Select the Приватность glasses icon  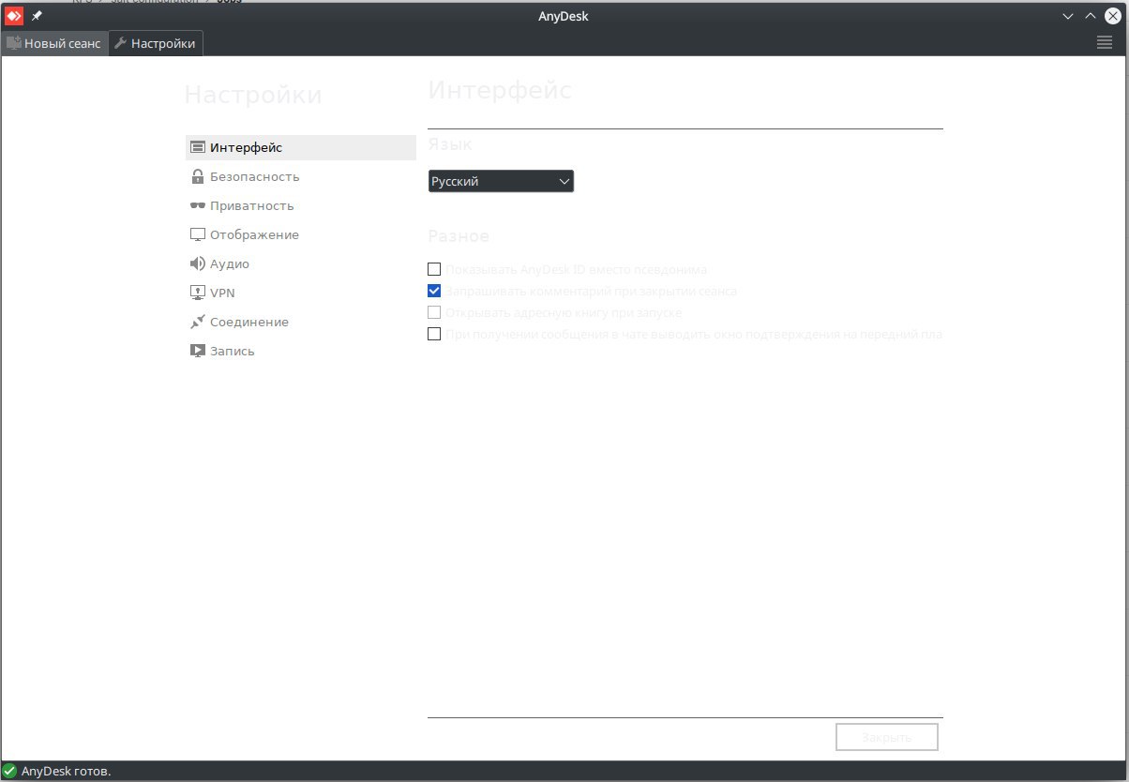point(198,205)
